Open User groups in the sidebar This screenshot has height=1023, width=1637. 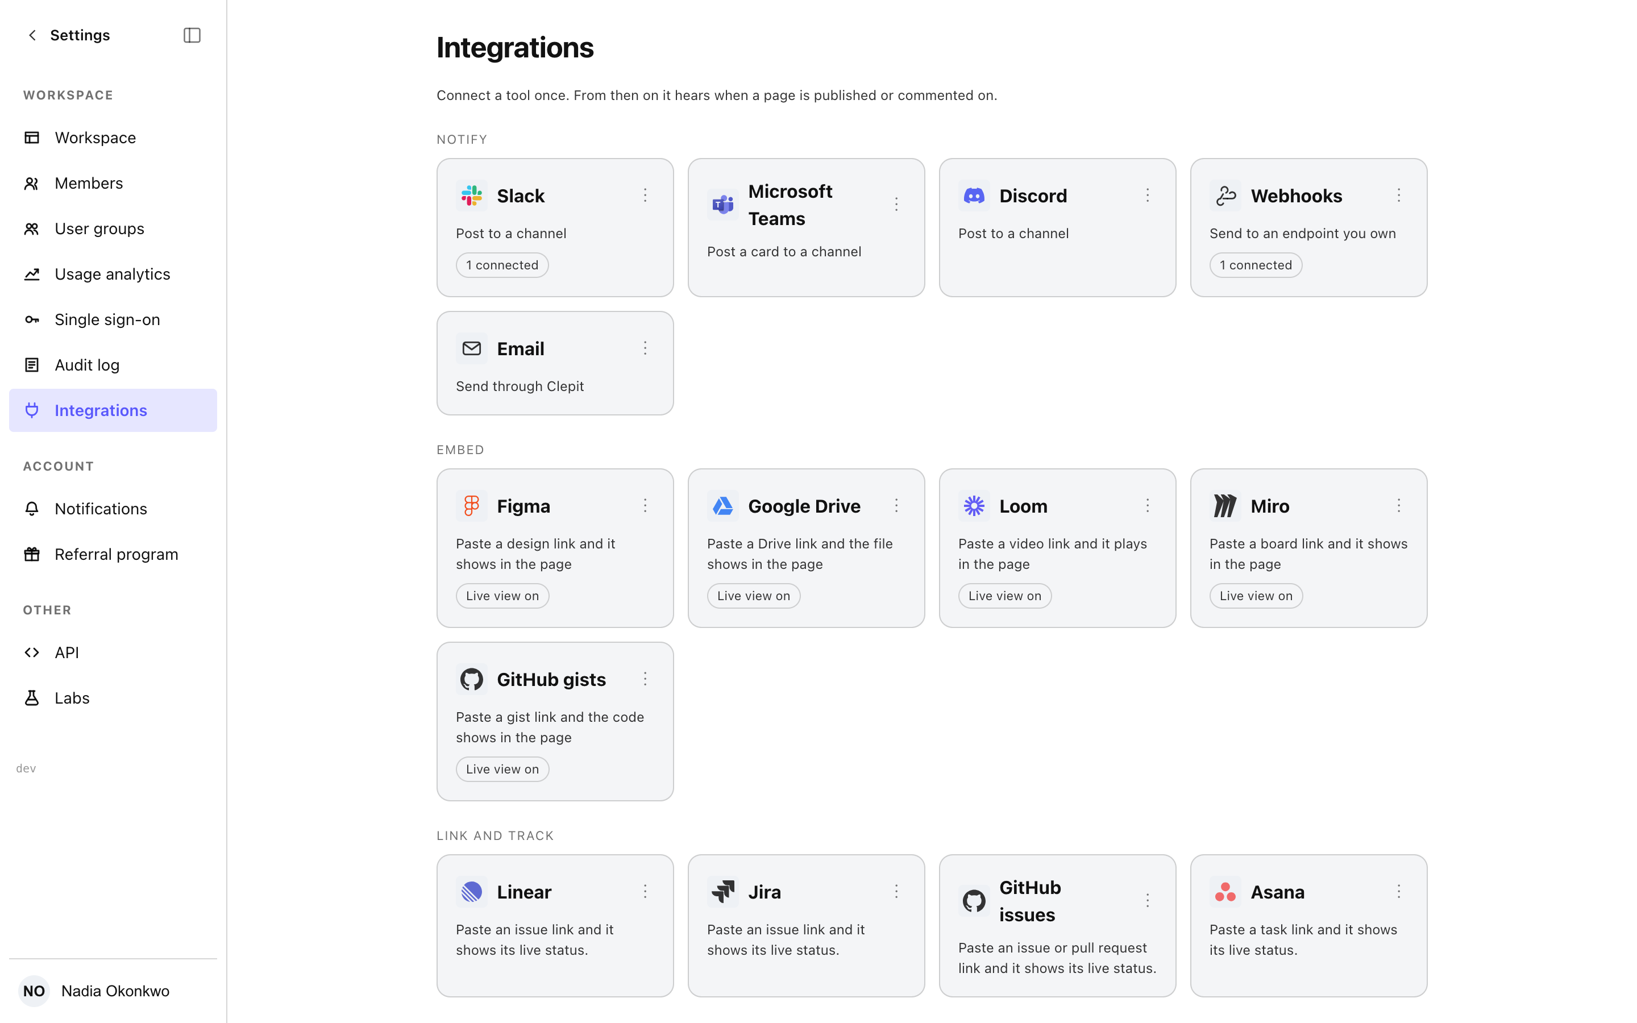[113, 228]
